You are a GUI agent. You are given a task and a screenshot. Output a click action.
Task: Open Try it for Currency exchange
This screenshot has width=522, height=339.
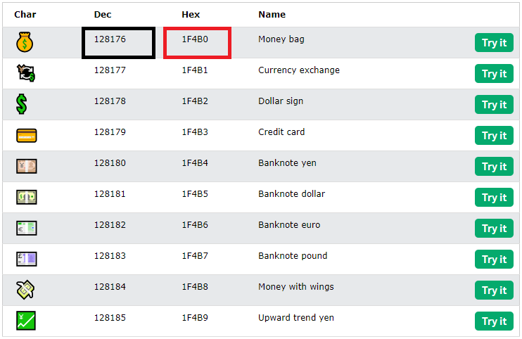[494, 74]
